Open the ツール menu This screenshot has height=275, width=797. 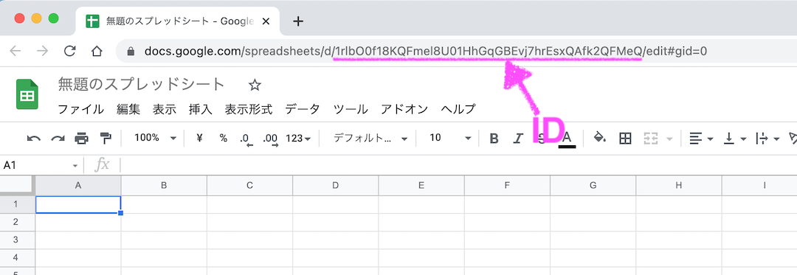pos(351,109)
